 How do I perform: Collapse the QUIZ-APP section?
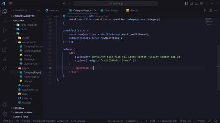point(19,20)
